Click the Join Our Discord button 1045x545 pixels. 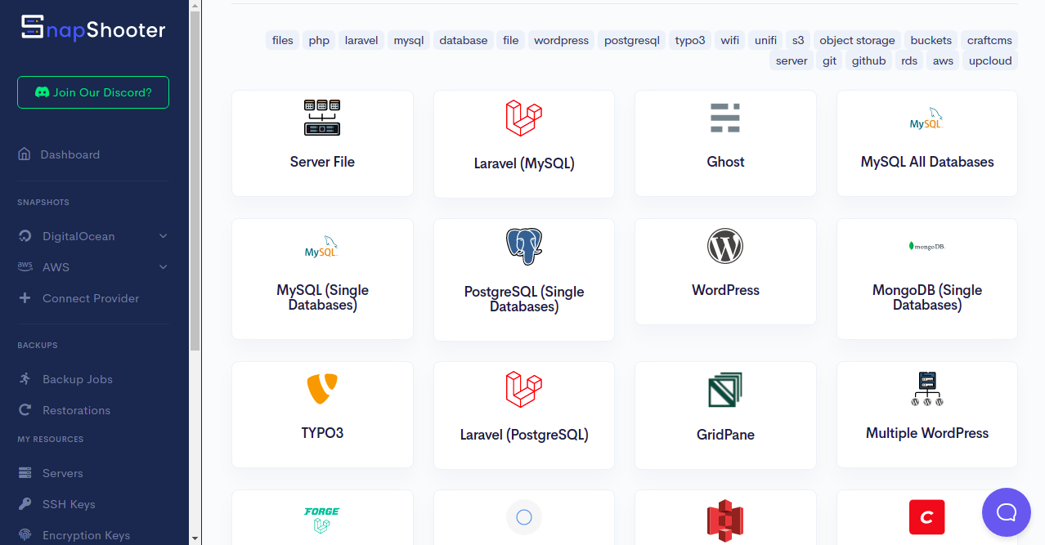click(x=93, y=92)
